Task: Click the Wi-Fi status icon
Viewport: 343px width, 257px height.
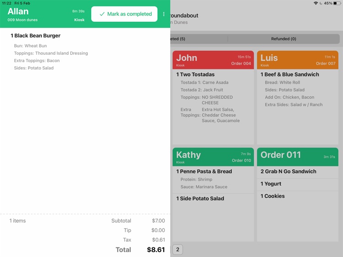Action: [x=316, y=3]
